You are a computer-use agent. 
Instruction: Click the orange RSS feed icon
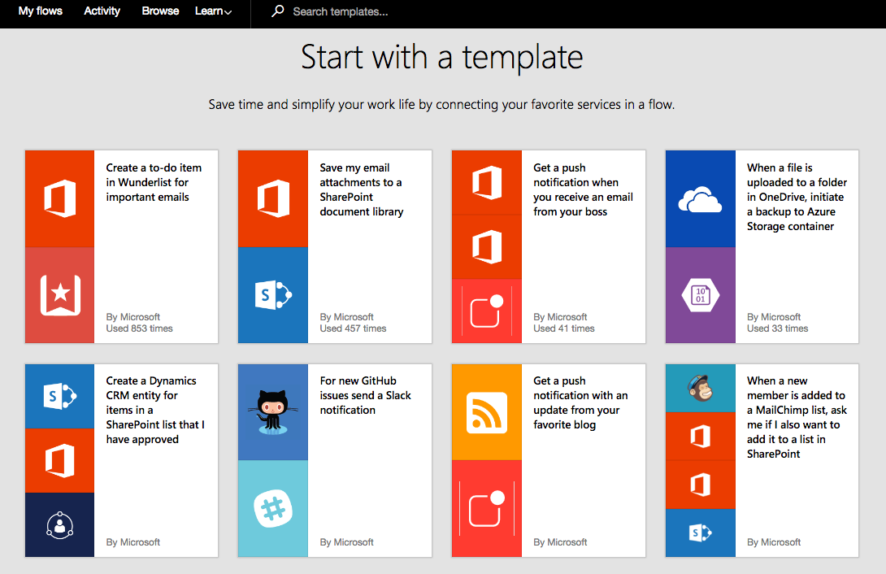coord(487,412)
